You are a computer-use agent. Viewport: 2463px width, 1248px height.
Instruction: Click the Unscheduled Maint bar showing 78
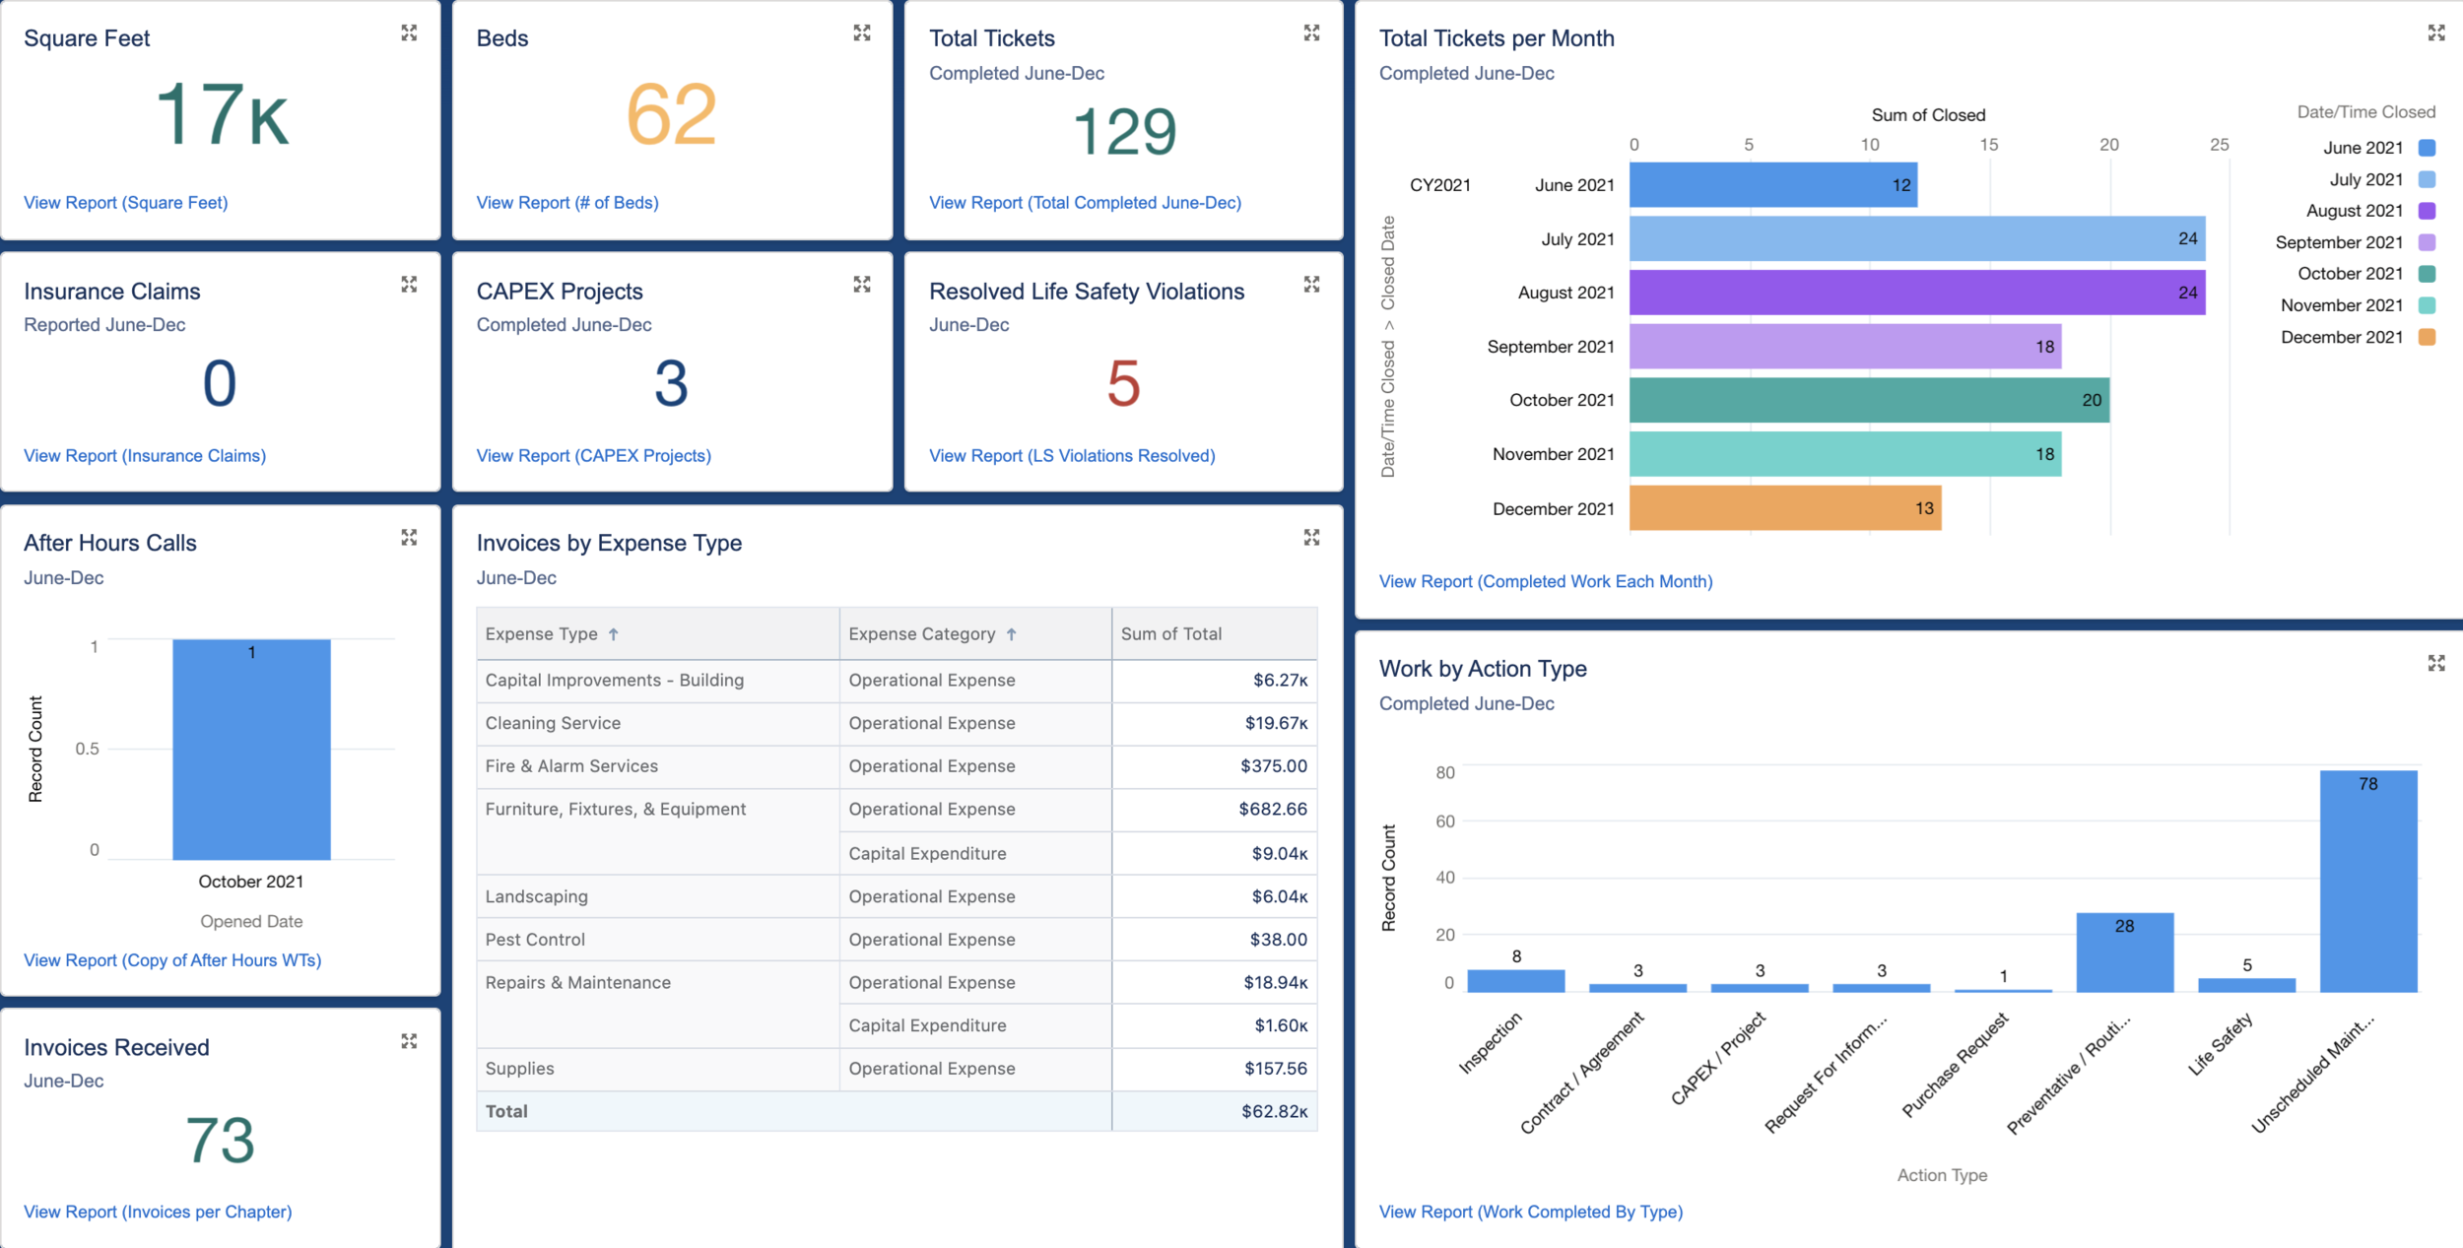2367,882
